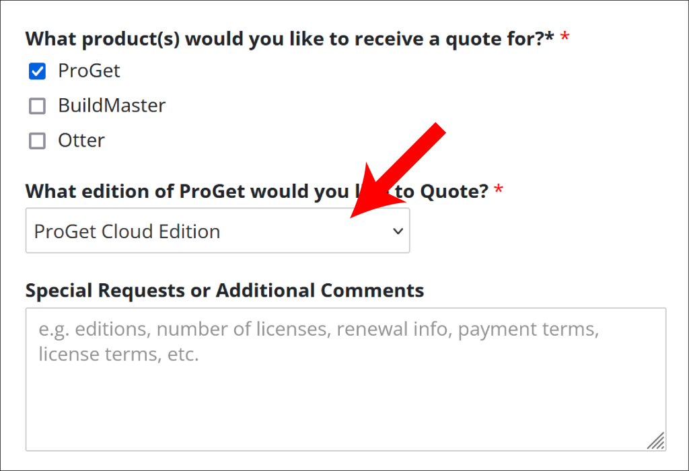
Task: Click the BuildMaster option label text
Action: click(112, 106)
